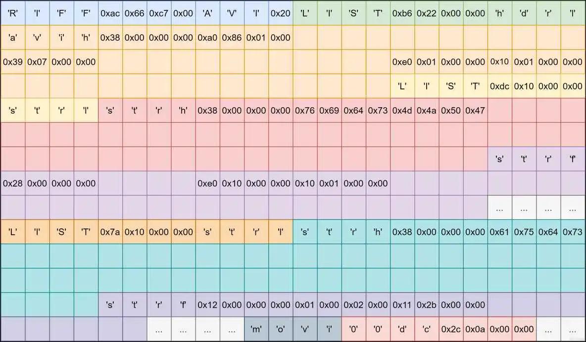Select the 0x86 byte cell
The height and width of the screenshot is (342, 586).
(232, 38)
